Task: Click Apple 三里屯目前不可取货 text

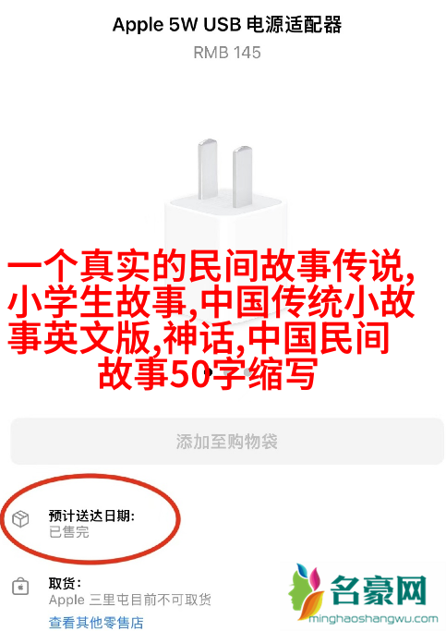Action: pos(130,600)
